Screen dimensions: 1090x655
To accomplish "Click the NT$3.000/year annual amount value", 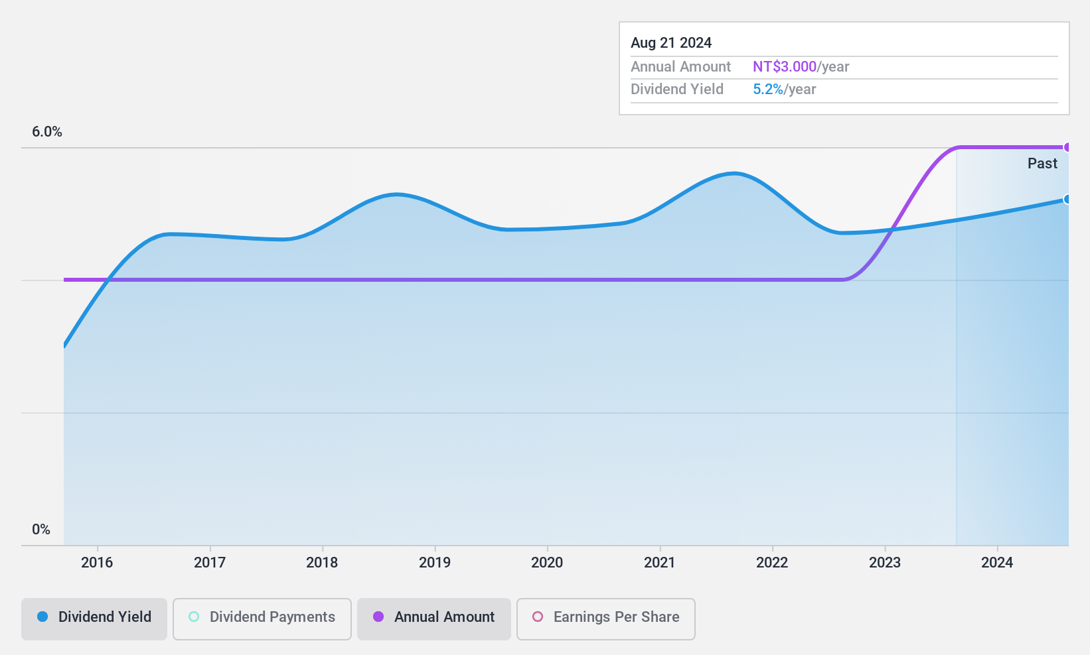I will [801, 66].
